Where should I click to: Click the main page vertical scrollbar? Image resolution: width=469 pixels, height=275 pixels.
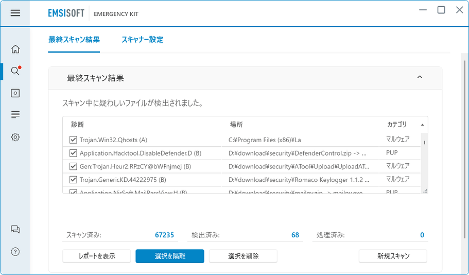(465, 150)
